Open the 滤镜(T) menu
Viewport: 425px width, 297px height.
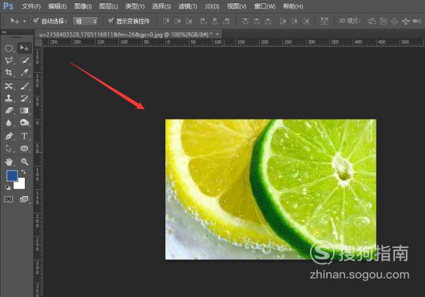click(x=188, y=7)
